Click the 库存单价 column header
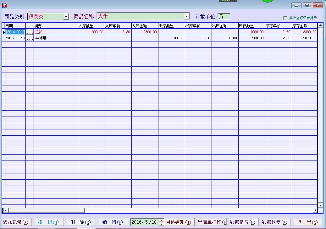The image size is (326, 229). coord(279,26)
